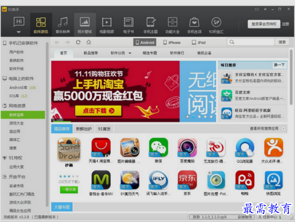Open the Sand Draw 沙画 app thumbnail
Viewport: 295px width, 222px height.
click(x=69, y=149)
